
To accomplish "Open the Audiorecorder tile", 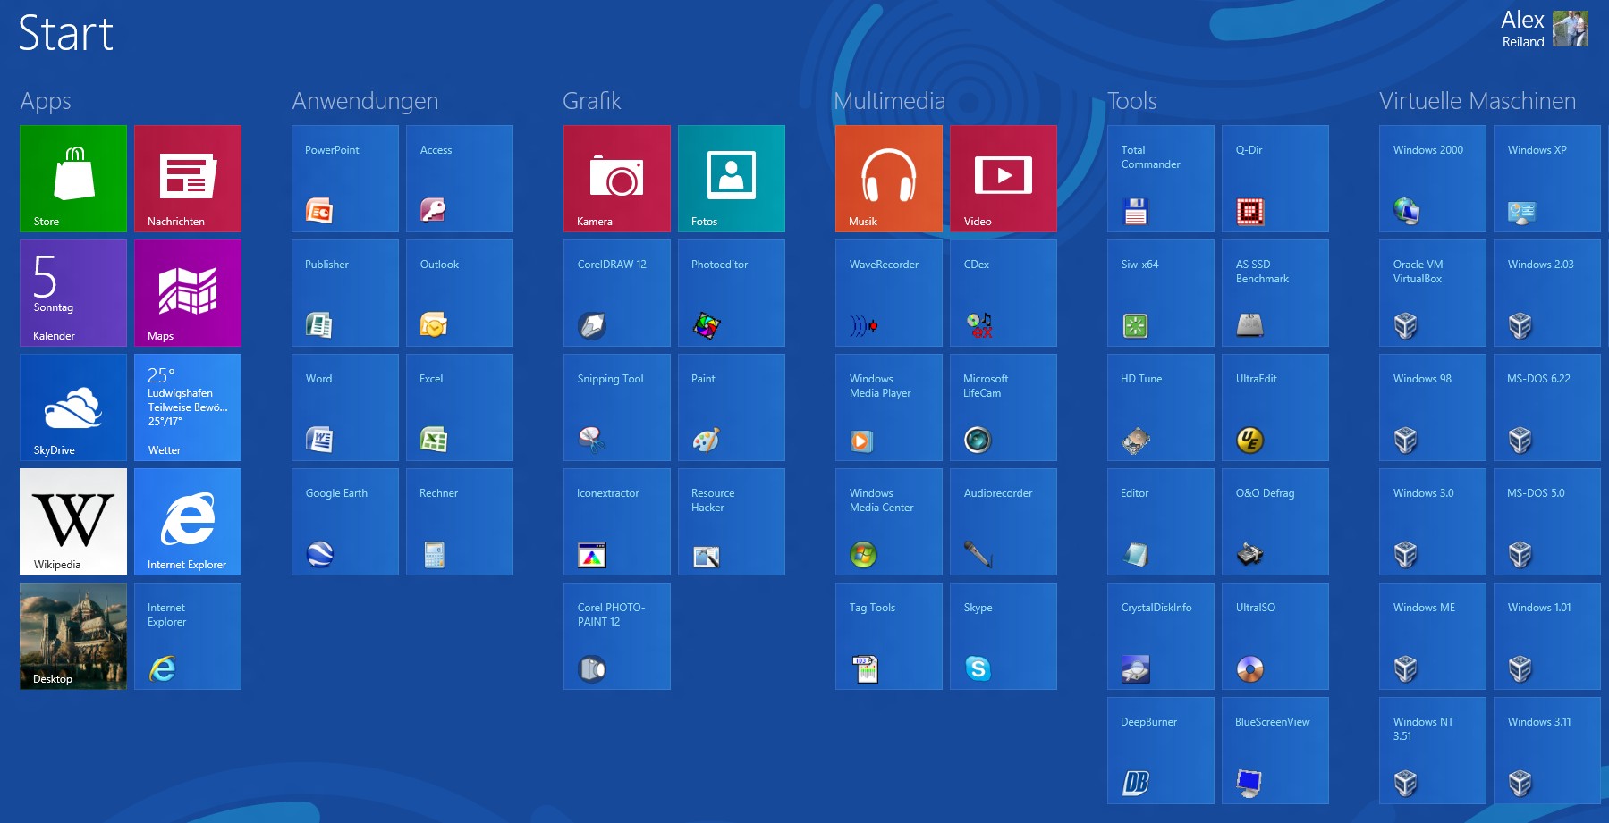I will 1004,522.
